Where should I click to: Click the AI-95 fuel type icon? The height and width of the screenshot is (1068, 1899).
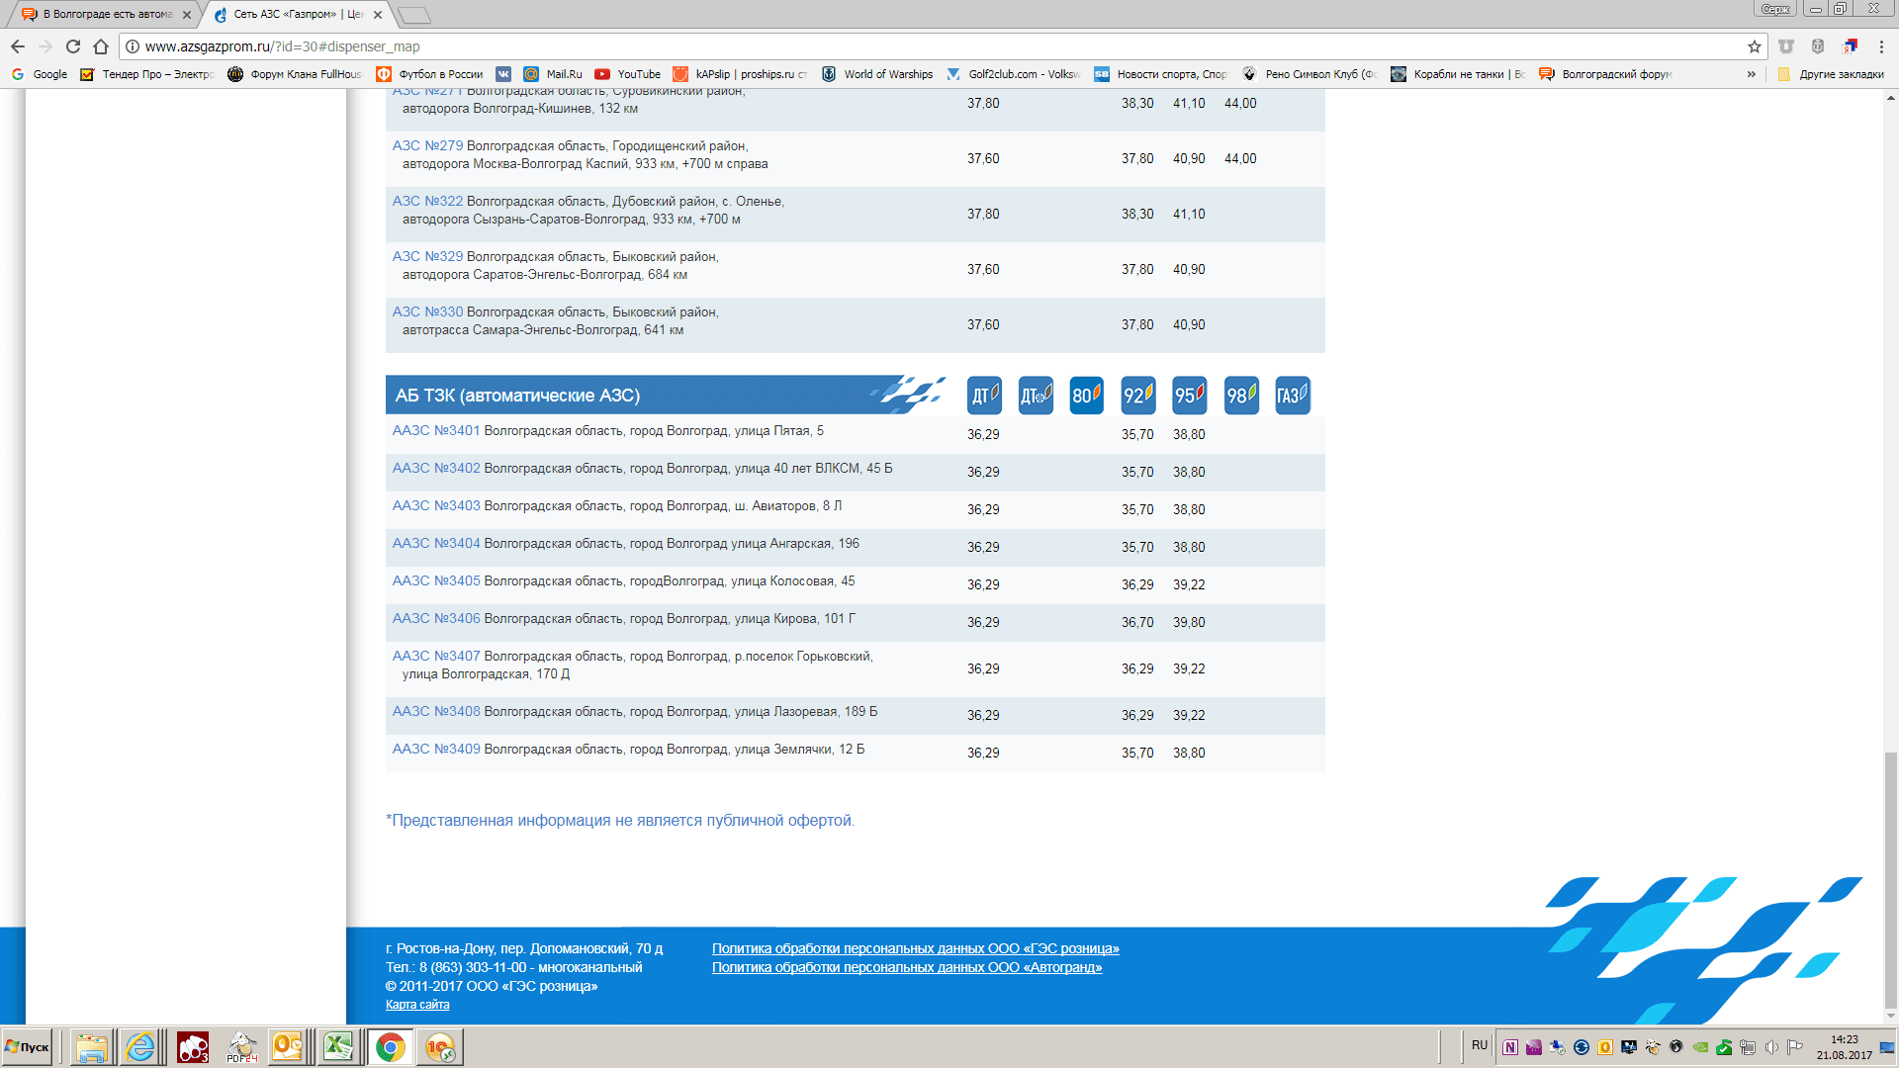point(1189,396)
